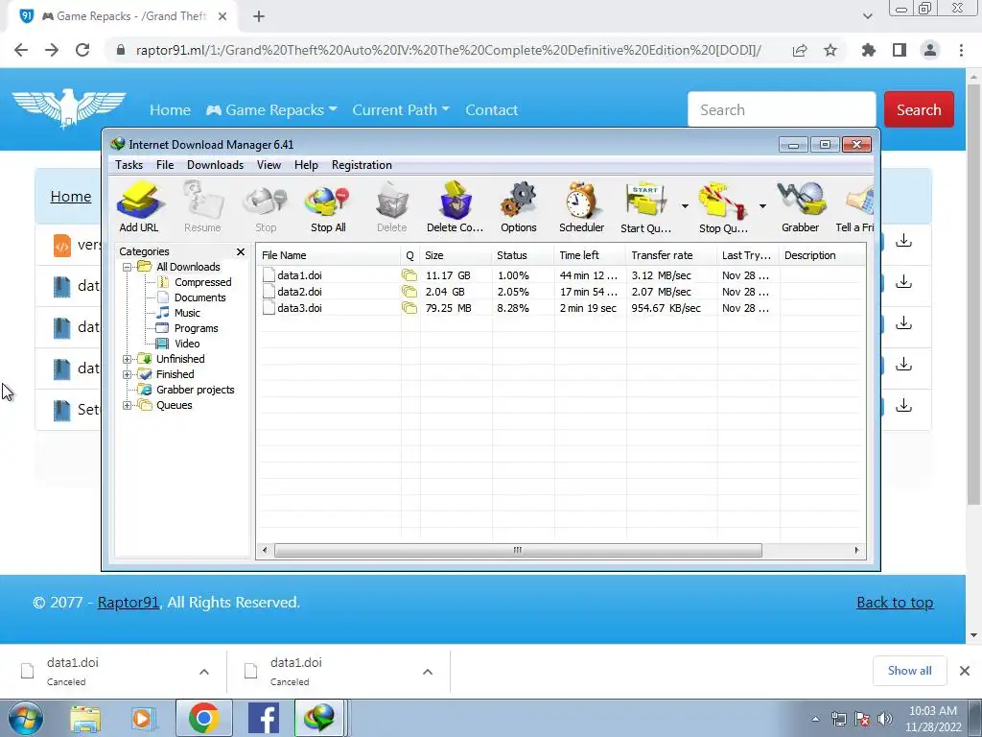This screenshot has height=737, width=982.
Task: Select the Music category
Action: click(187, 313)
